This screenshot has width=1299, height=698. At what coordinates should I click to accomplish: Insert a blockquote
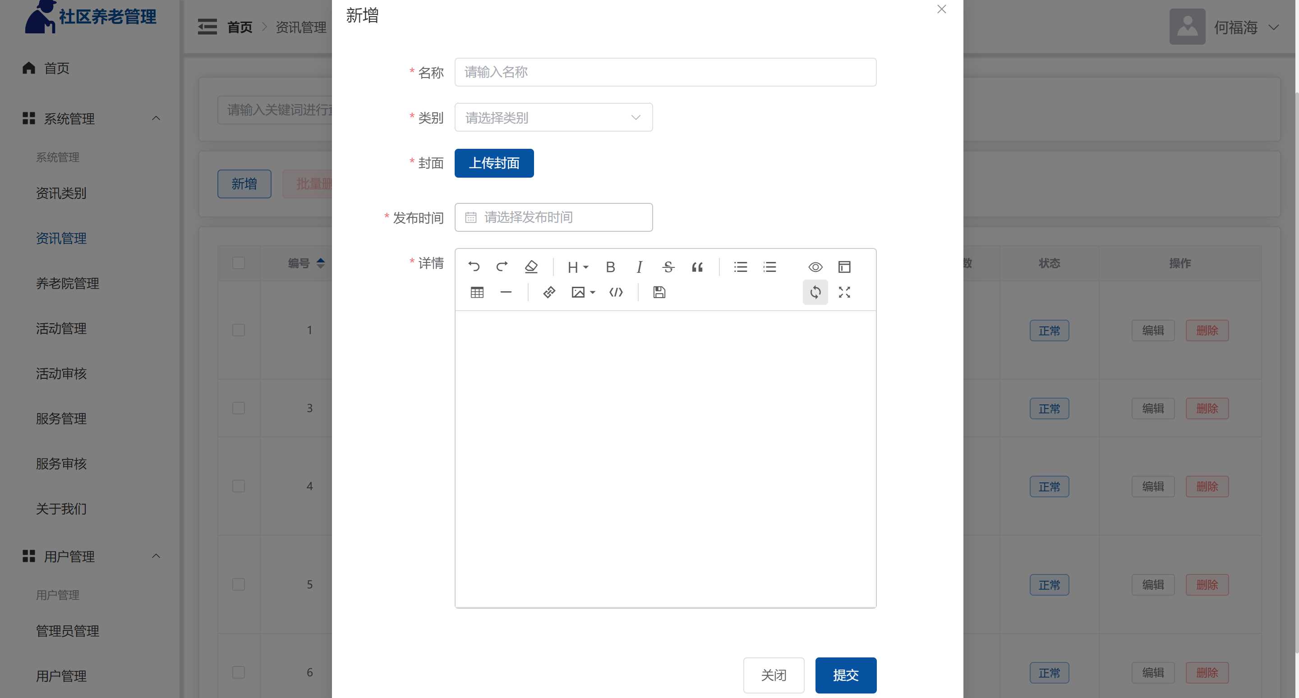[x=697, y=266]
